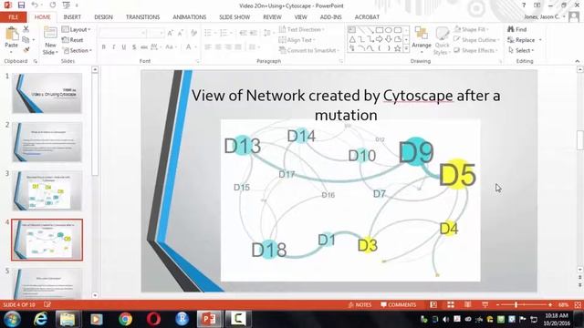Select slide 3 thumbnail
584x328 pixels.
47,190
